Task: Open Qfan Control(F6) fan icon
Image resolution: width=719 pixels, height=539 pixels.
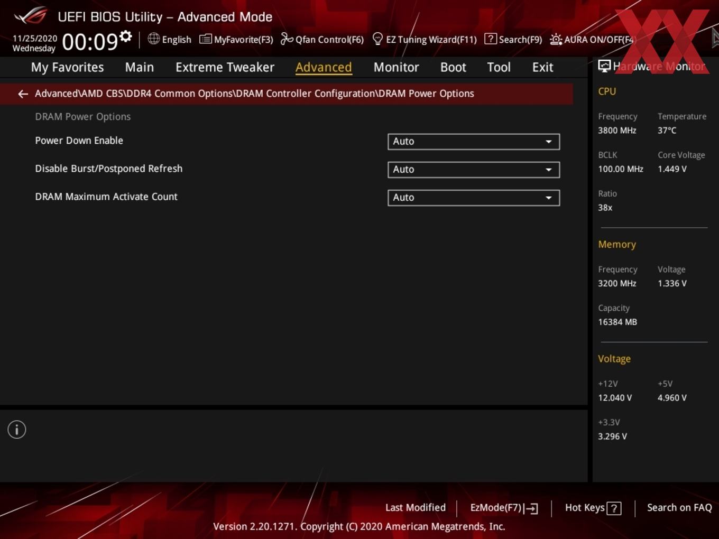Action: [x=287, y=39]
